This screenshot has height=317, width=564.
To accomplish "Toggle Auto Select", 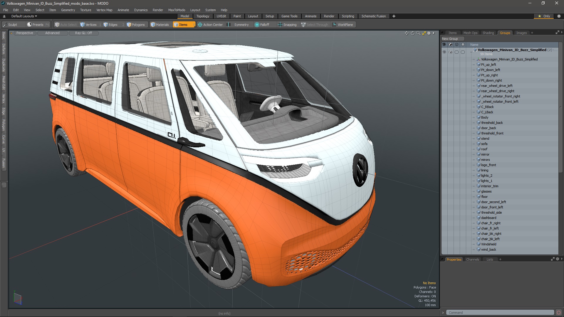I will tap(66, 25).
